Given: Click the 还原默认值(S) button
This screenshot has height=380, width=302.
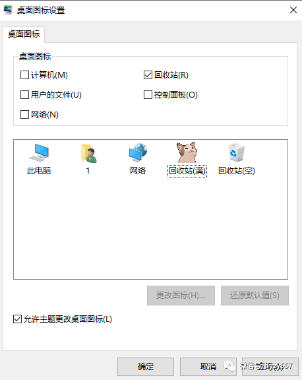Looking at the screenshot, I should coord(255,296).
